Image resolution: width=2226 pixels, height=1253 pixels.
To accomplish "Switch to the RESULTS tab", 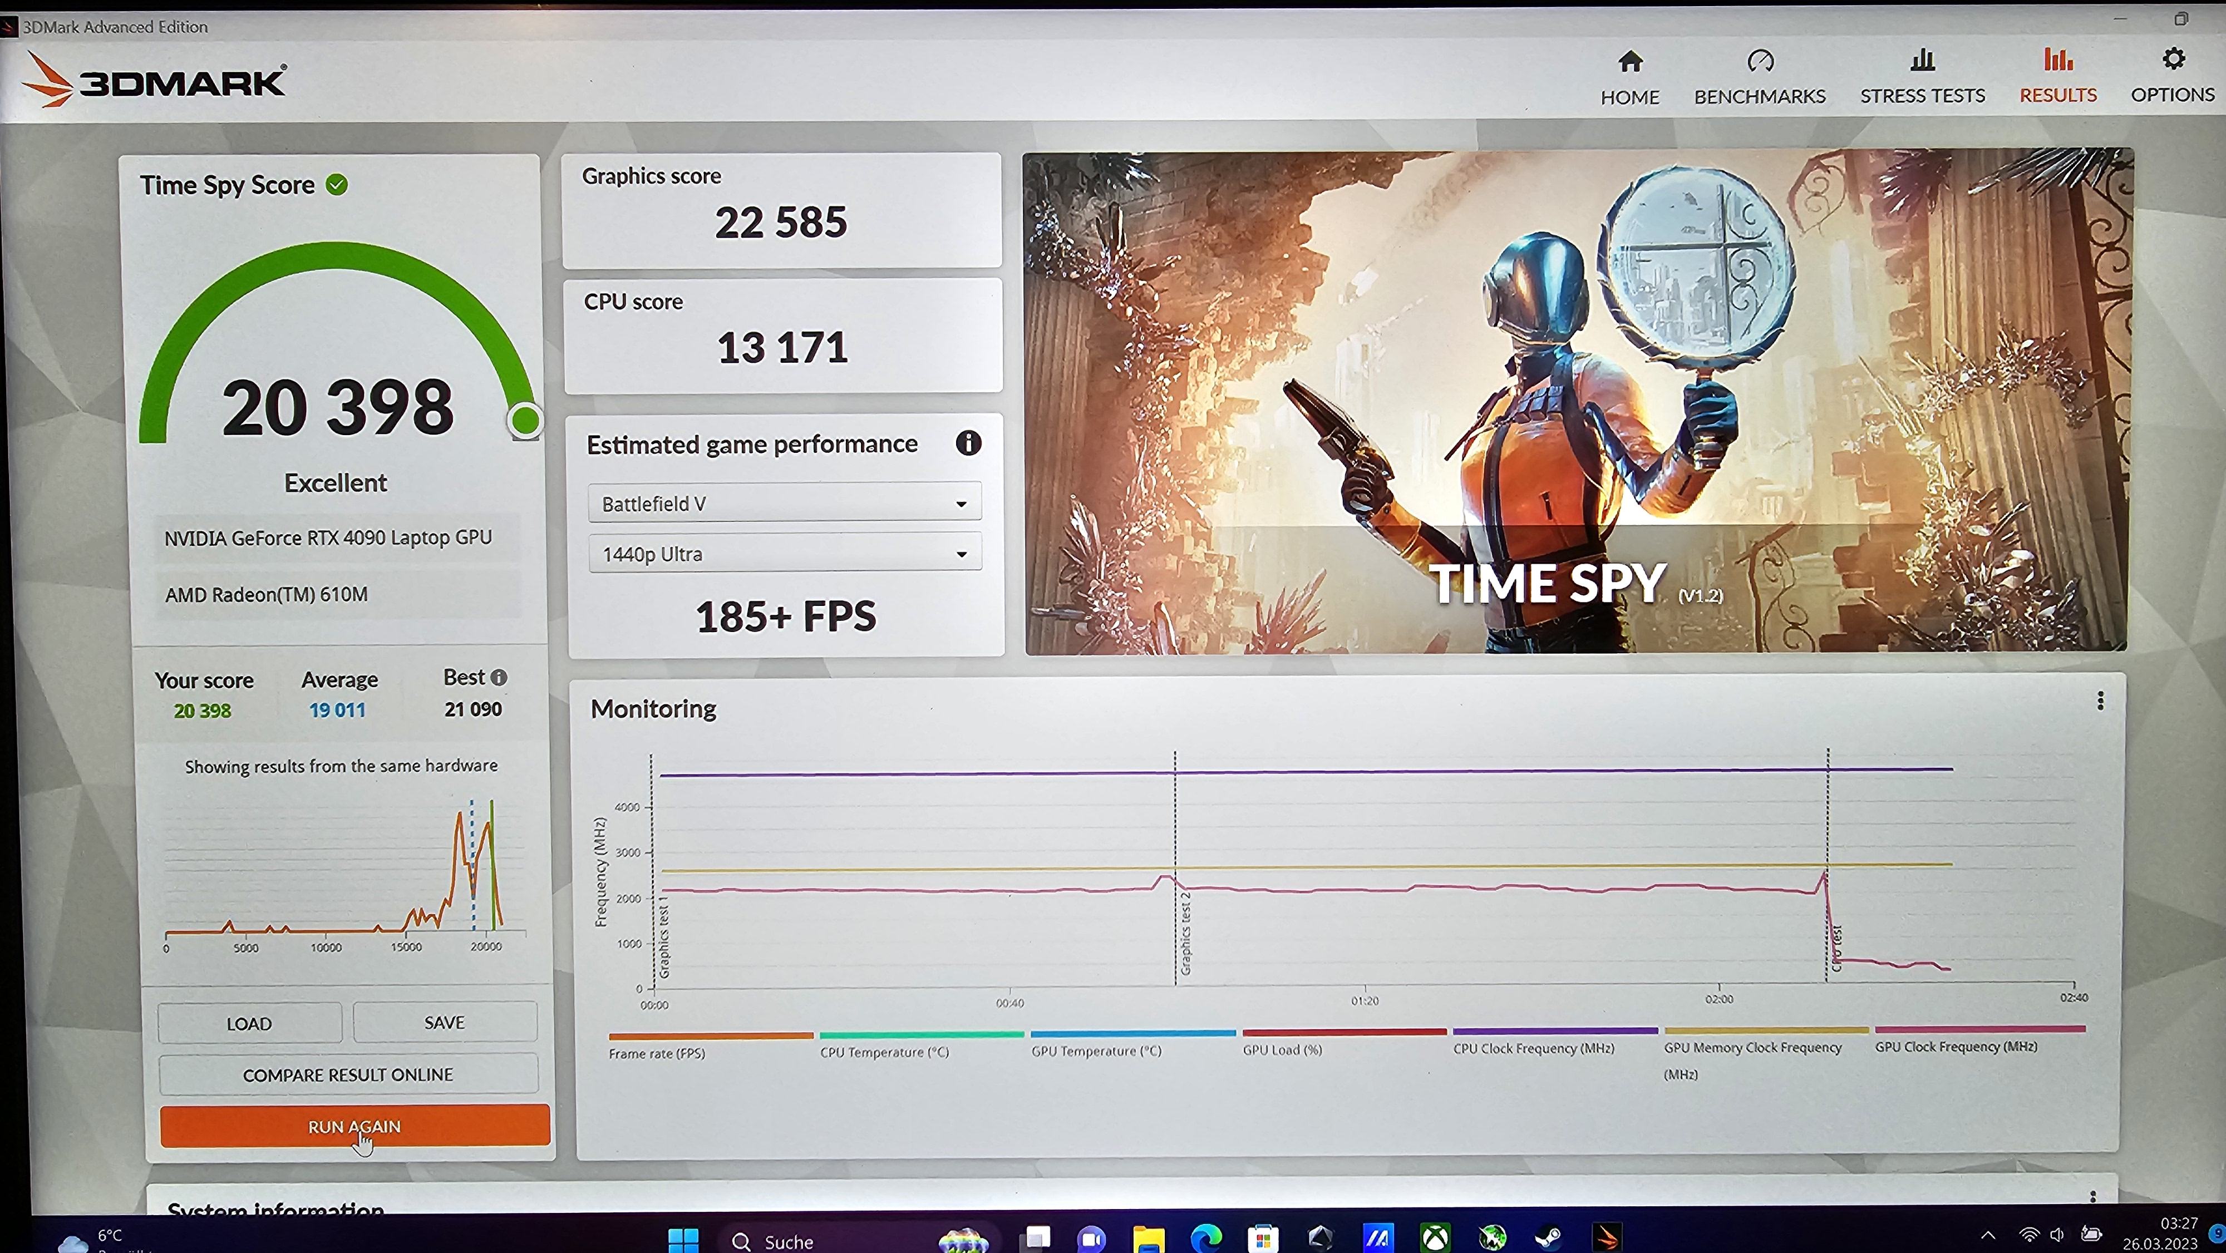I will coord(2057,76).
